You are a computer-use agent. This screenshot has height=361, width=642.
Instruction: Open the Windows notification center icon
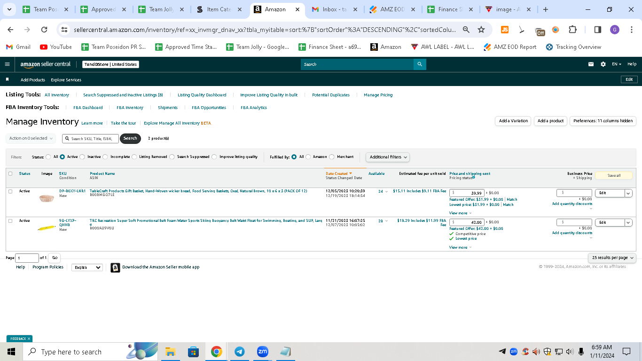(x=626, y=352)
